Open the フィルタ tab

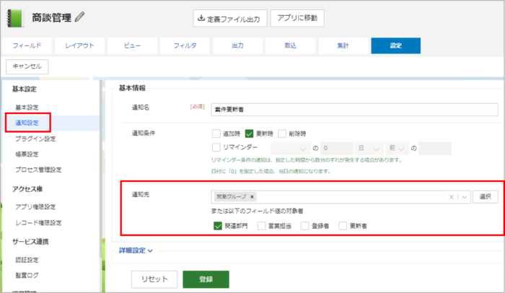click(185, 45)
